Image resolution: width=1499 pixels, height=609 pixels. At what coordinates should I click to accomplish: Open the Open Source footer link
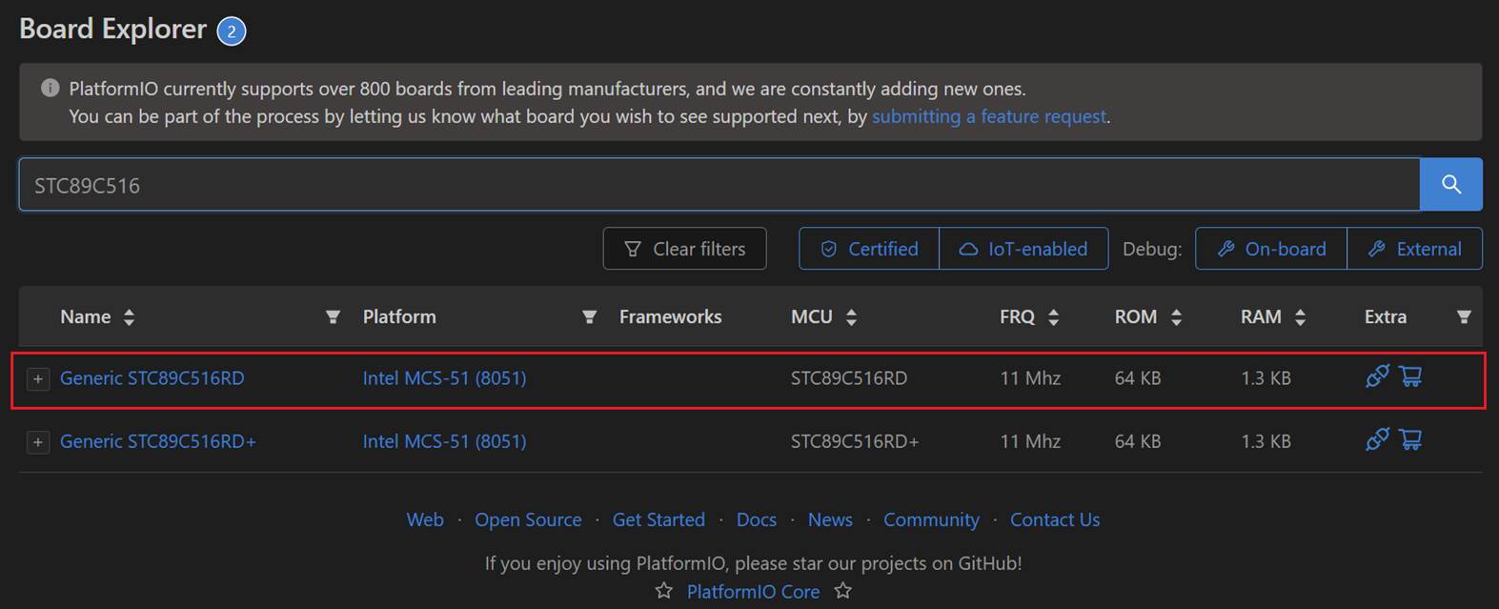(x=528, y=519)
